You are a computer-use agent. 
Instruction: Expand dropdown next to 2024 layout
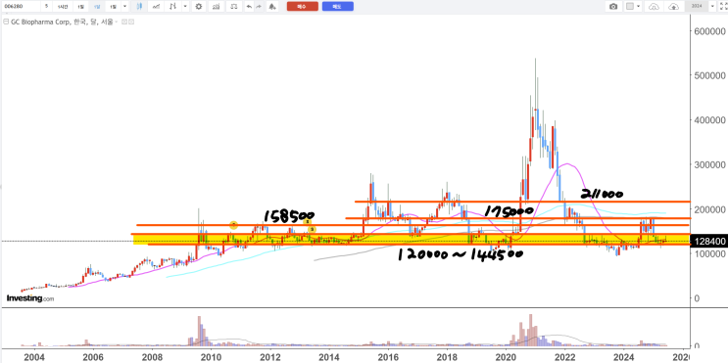pyautogui.click(x=712, y=7)
